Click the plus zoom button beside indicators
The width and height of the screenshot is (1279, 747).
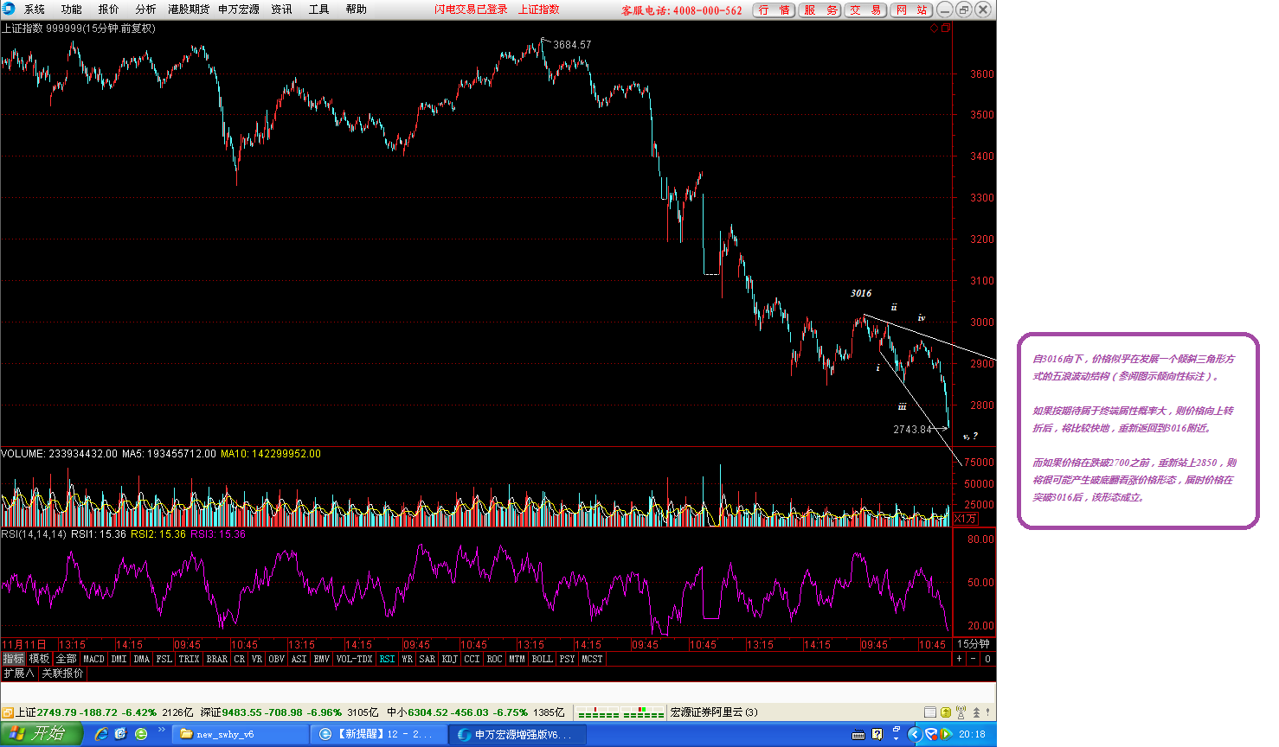(959, 659)
